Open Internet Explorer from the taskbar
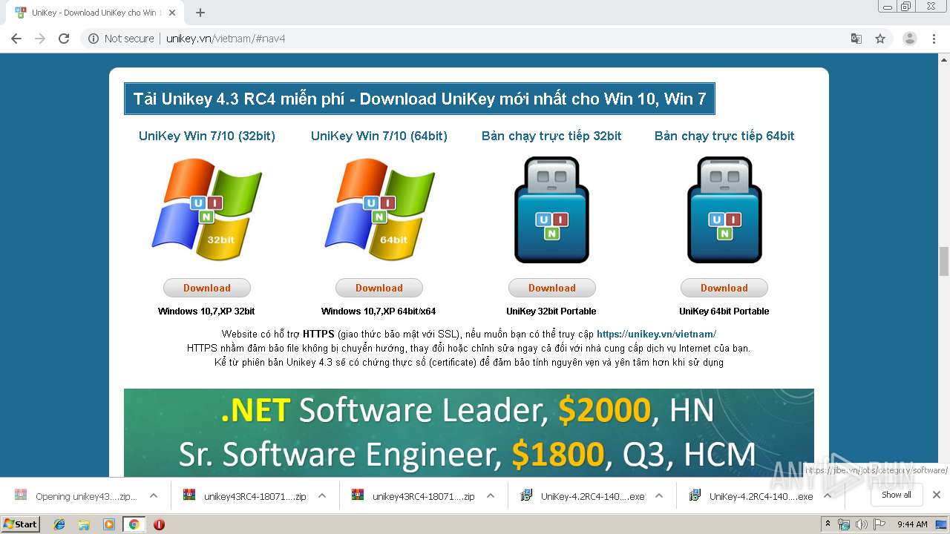950x534 pixels. [x=59, y=524]
